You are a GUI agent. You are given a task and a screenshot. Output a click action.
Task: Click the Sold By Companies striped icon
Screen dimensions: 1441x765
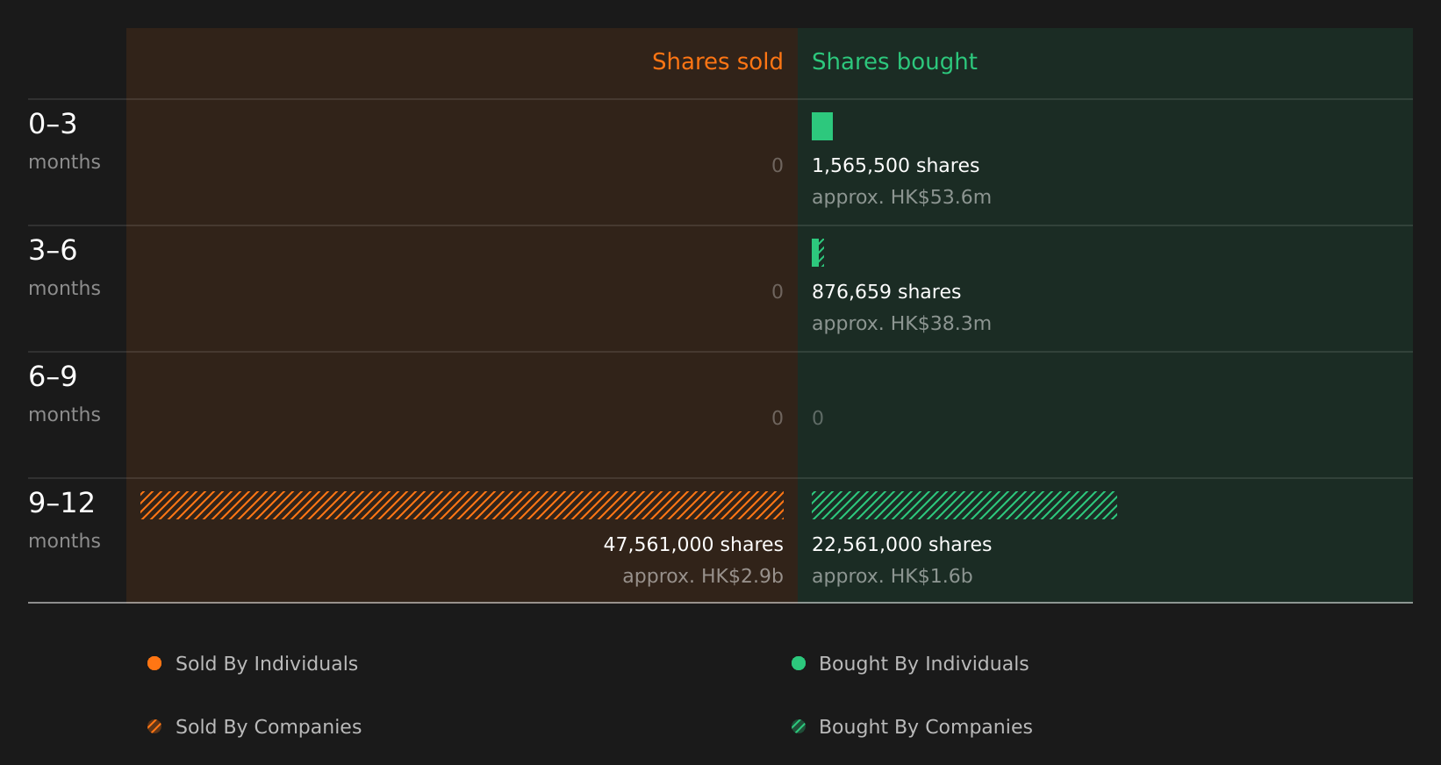point(154,726)
